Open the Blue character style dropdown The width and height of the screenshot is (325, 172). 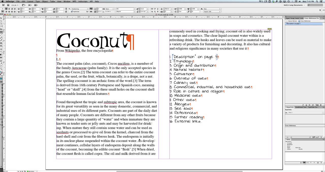pyautogui.click(x=212, y=9)
